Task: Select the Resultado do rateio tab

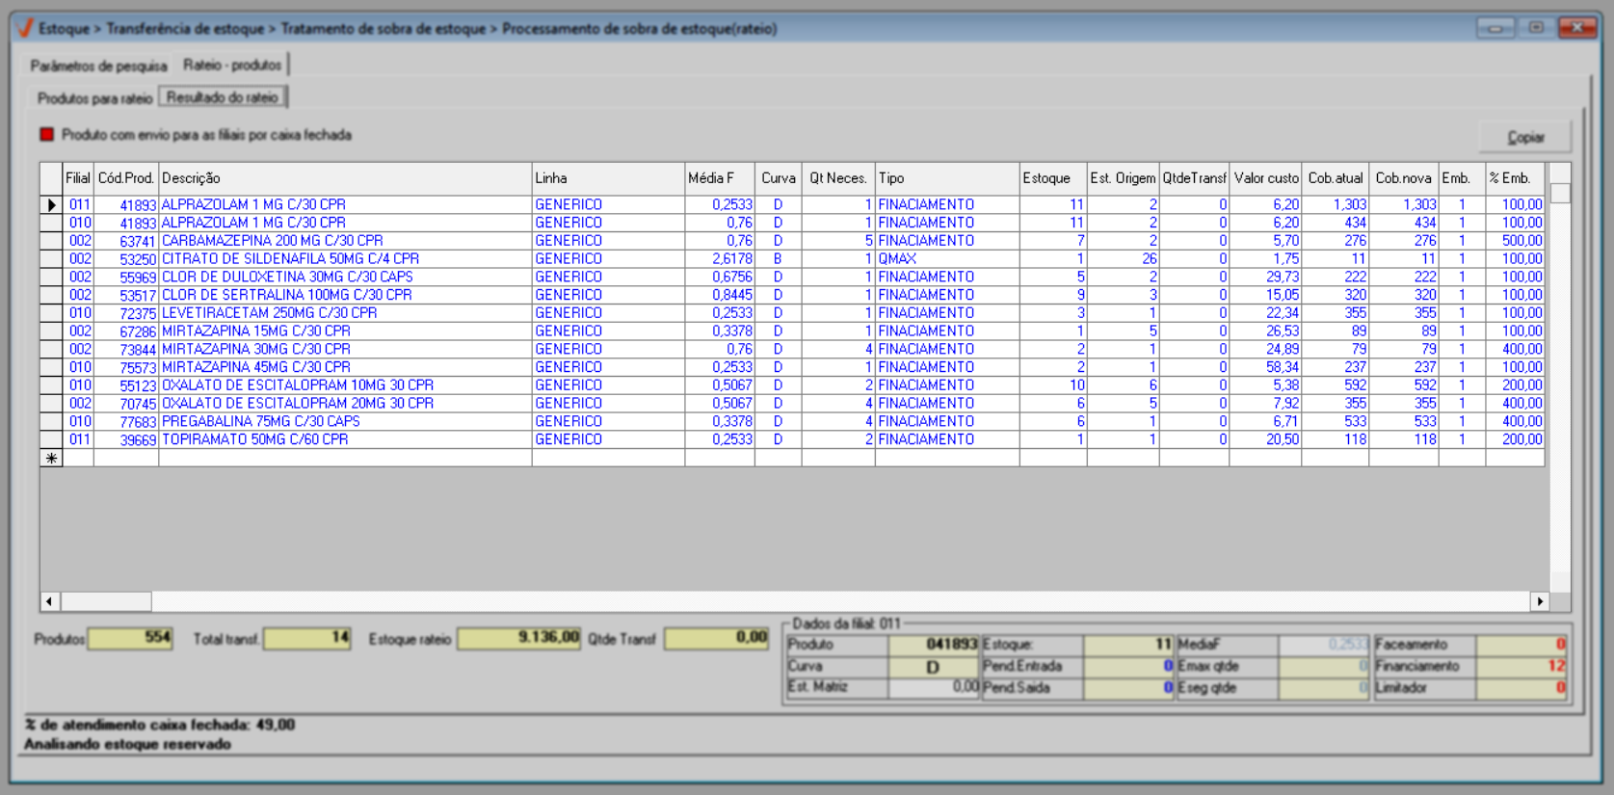Action: coord(223,97)
